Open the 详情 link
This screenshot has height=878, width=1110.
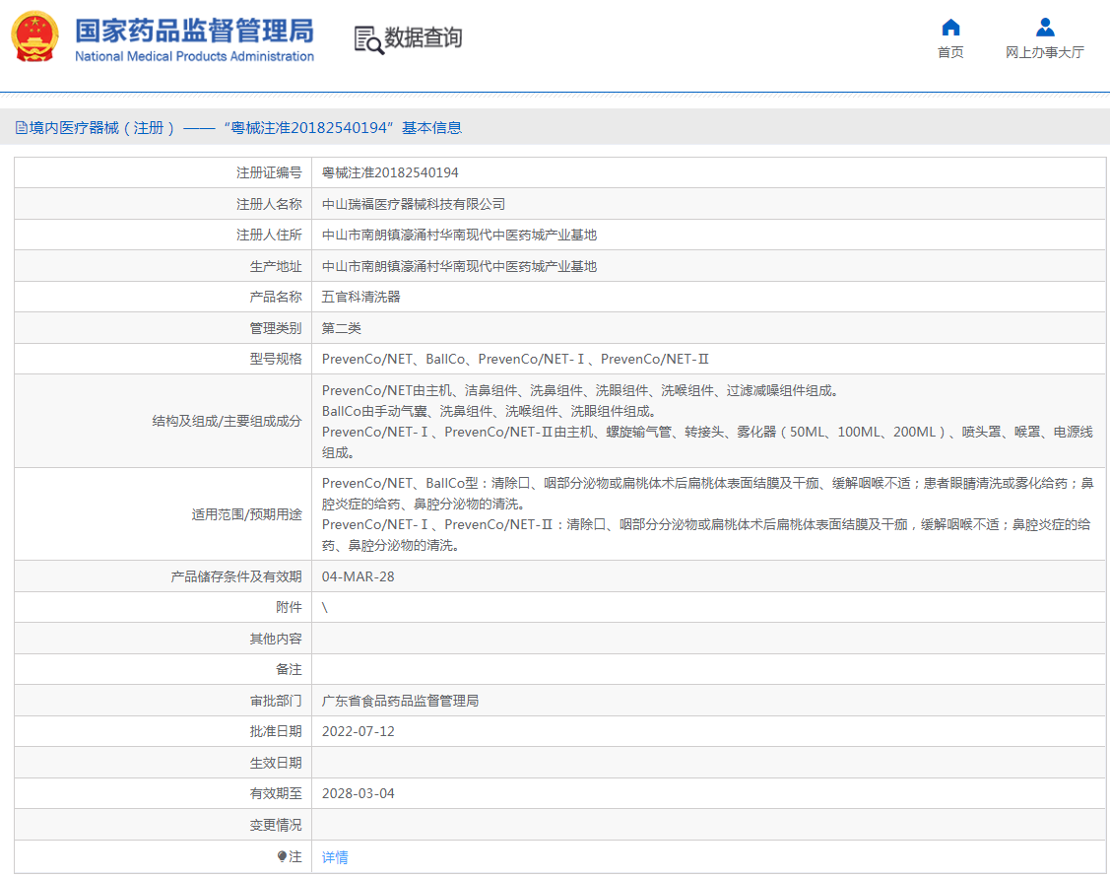(x=334, y=858)
